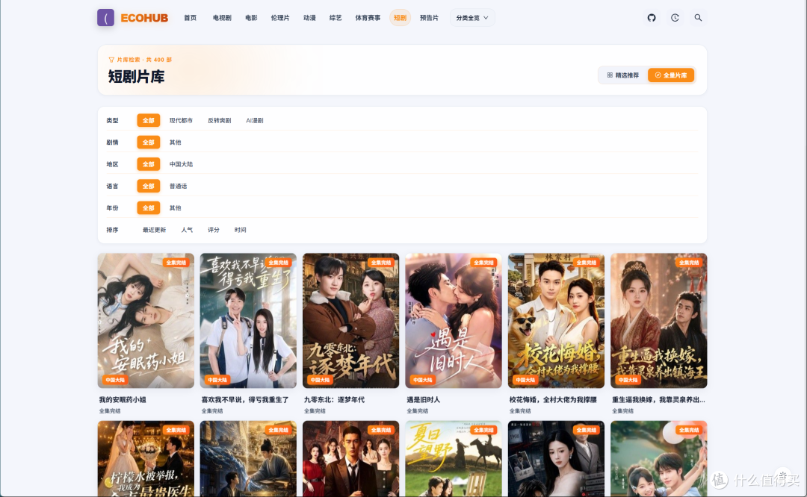Image resolution: width=807 pixels, height=497 pixels.
Task: Select 其他 in the 年份 row
Action: tap(175, 207)
